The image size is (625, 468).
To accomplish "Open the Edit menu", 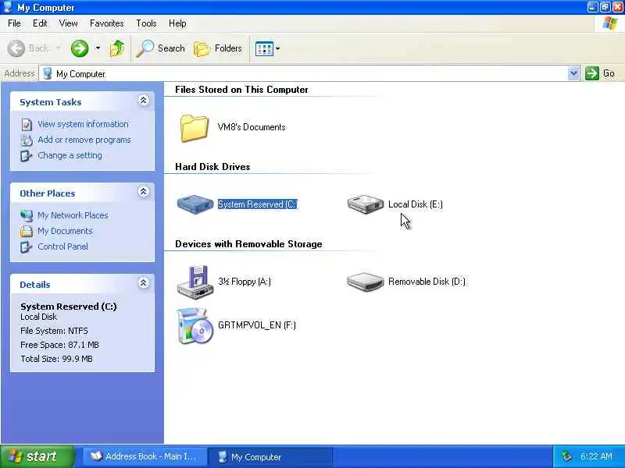I will [40, 23].
